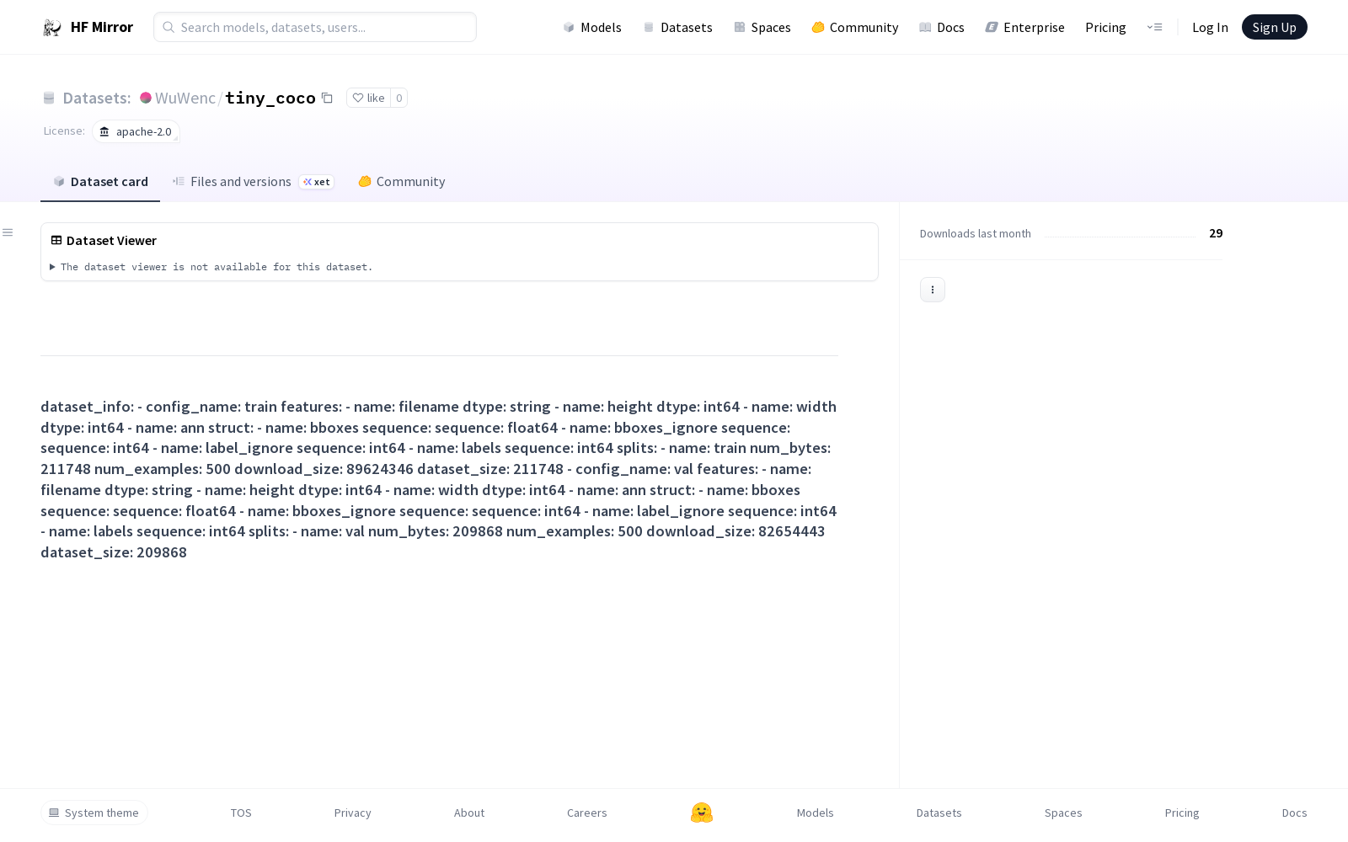
Task: Click the Sign Up button
Action: pos(1274,28)
